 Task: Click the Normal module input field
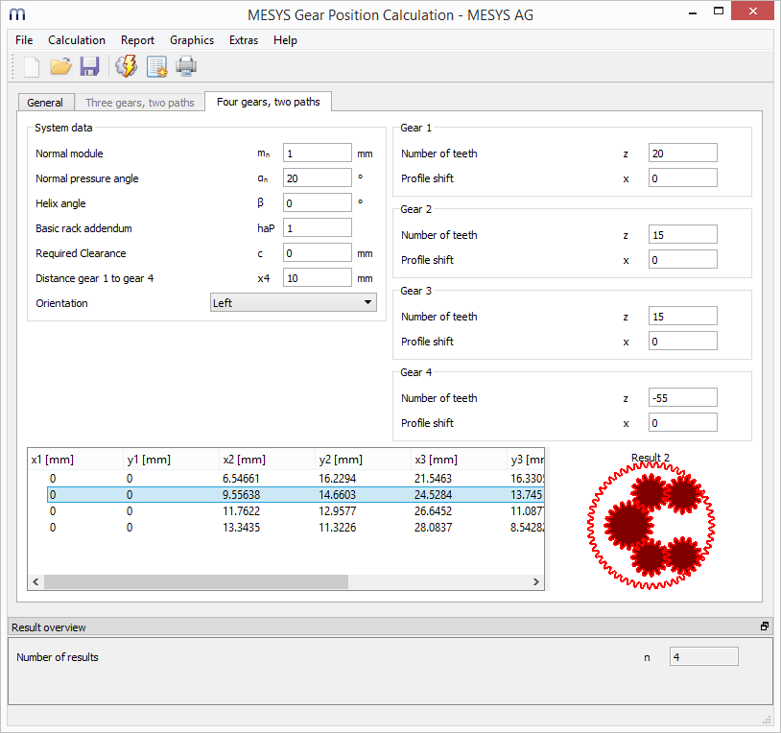click(x=317, y=154)
